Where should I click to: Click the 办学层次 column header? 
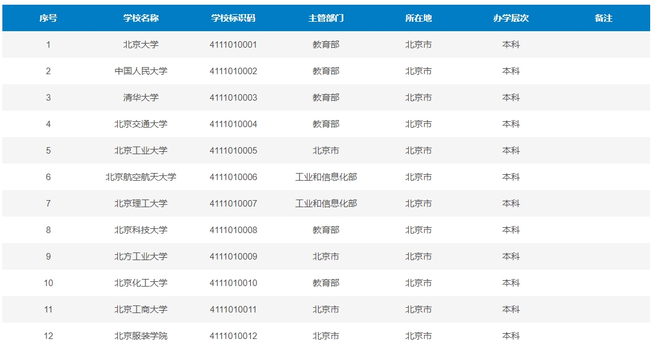511,18
